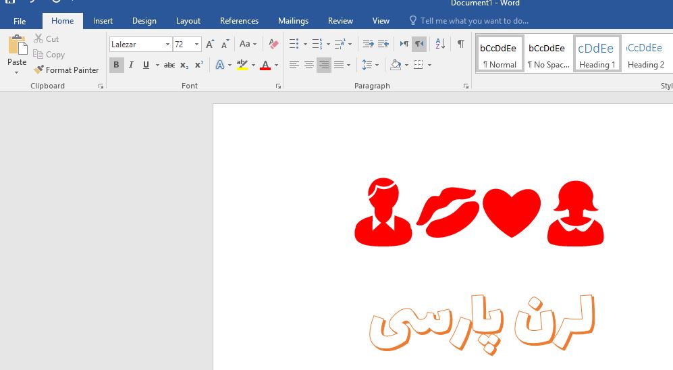Apply subscript formatting
Viewport: 673px width, 370px height.
point(184,65)
